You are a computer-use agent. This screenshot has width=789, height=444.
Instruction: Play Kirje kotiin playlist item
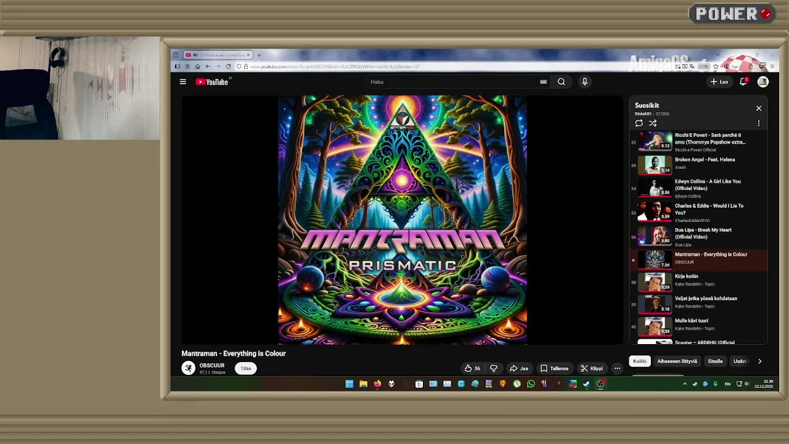[699, 282]
